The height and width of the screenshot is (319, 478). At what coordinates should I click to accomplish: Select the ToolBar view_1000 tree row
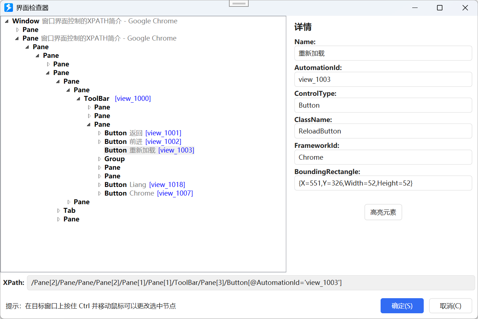click(118, 99)
